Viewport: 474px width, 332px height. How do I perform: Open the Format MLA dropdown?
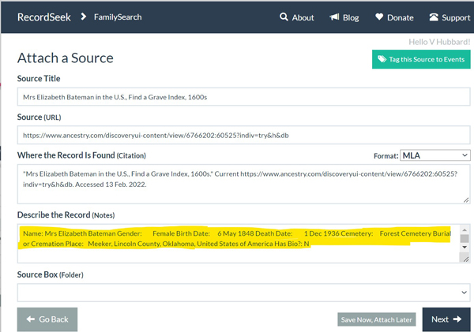(434, 155)
